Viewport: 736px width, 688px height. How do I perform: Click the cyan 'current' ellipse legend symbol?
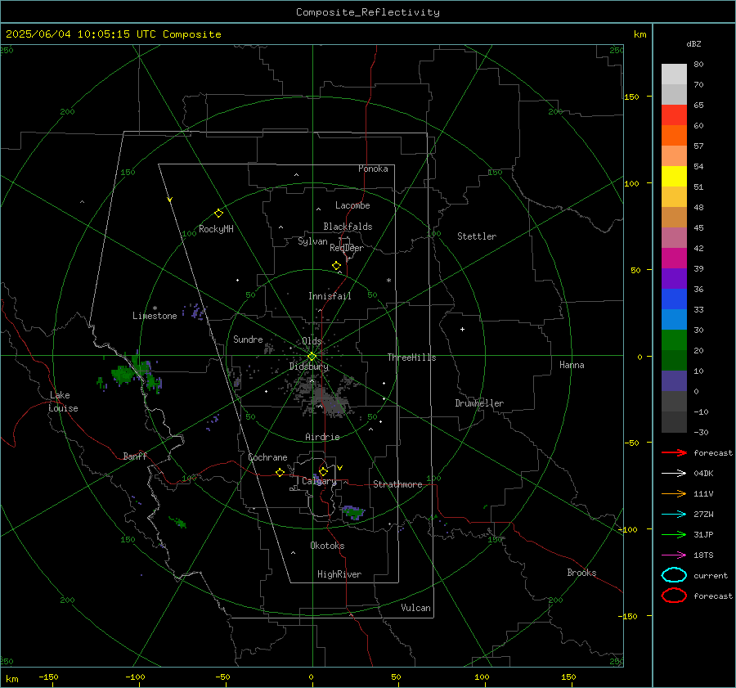[674, 575]
